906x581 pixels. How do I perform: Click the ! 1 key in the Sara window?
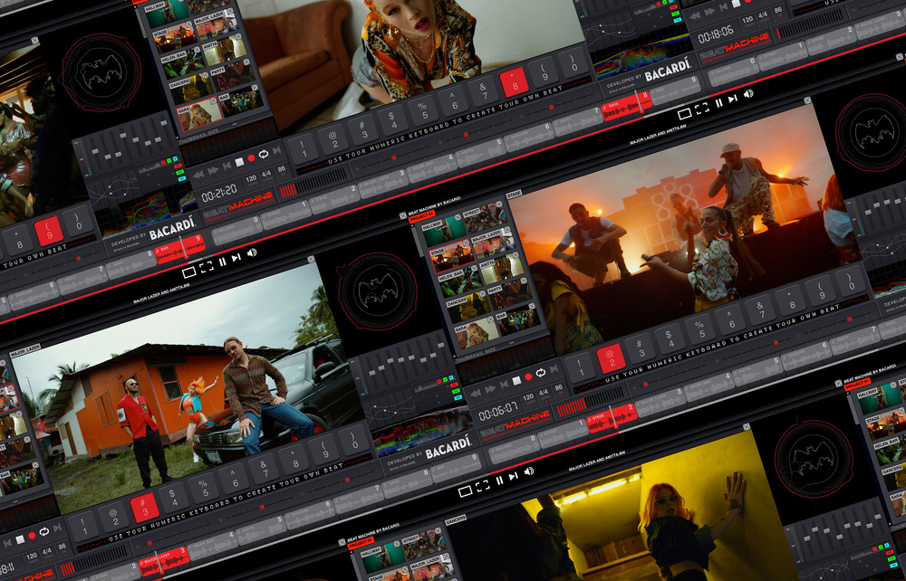point(303,148)
